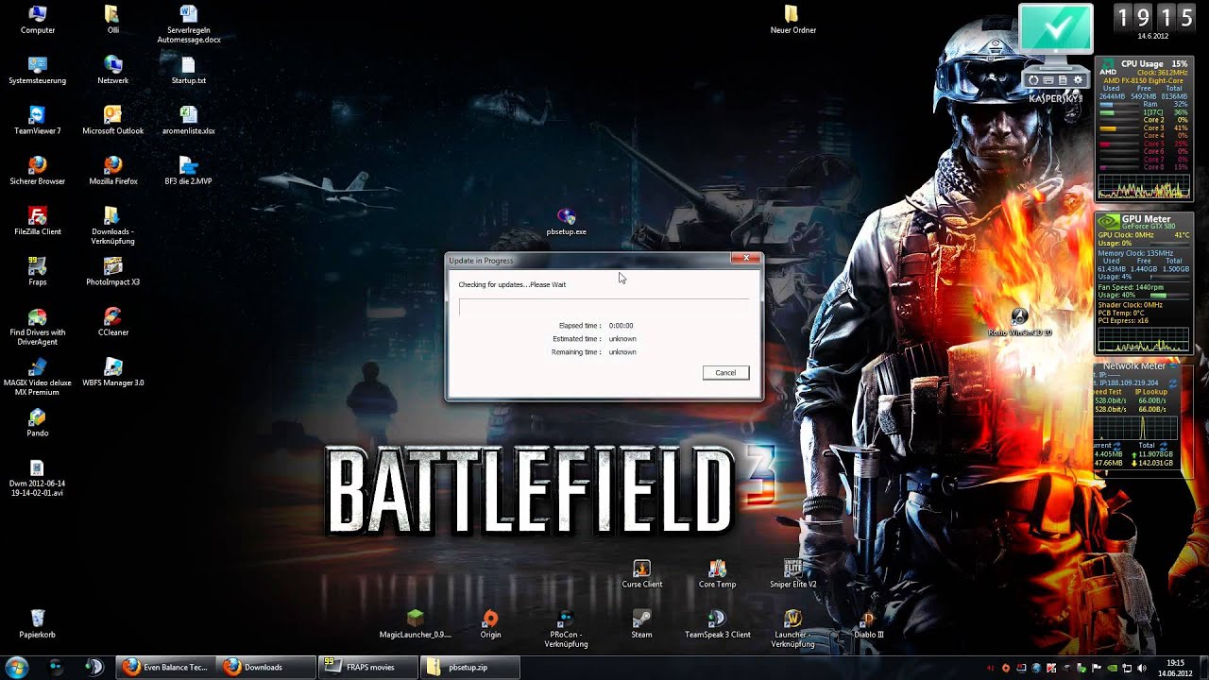The height and width of the screenshot is (680, 1209).
Task: Select the Neuer Ordner folder
Action: tap(792, 20)
